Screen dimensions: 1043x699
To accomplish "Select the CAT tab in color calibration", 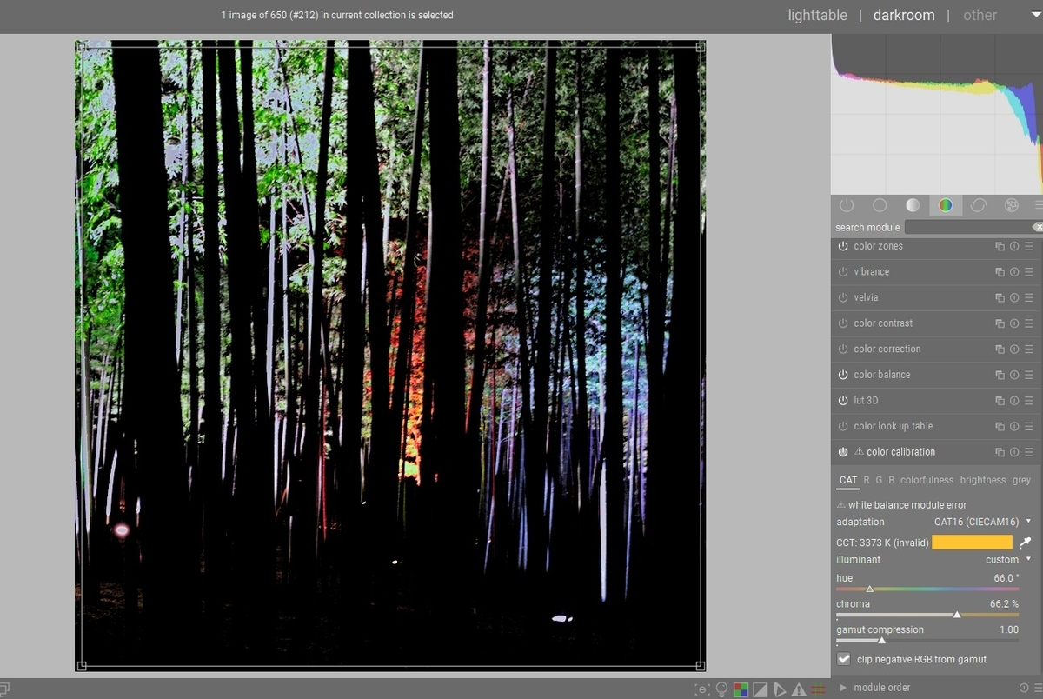I will pos(848,480).
